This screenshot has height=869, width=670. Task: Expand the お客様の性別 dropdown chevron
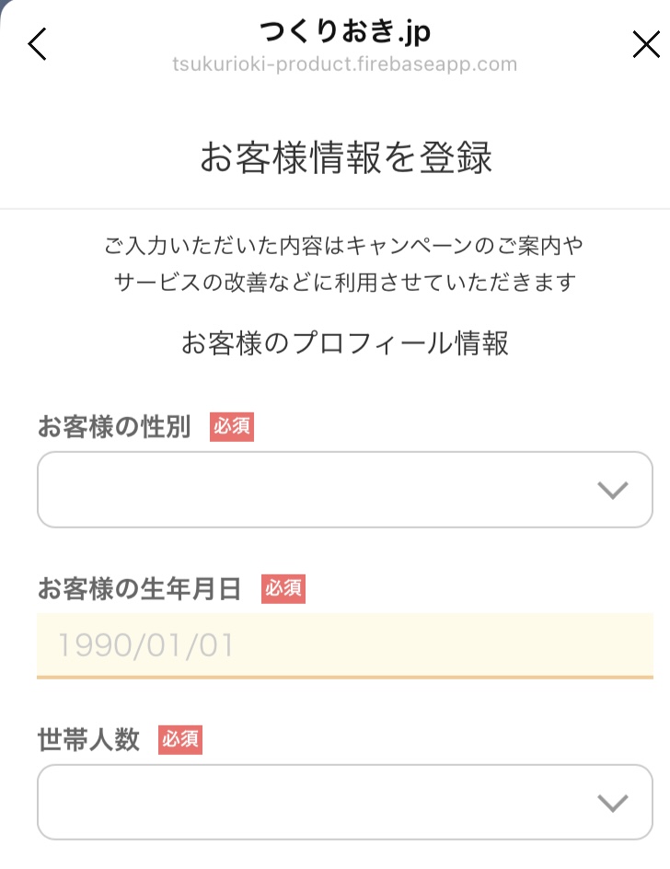pyautogui.click(x=613, y=490)
